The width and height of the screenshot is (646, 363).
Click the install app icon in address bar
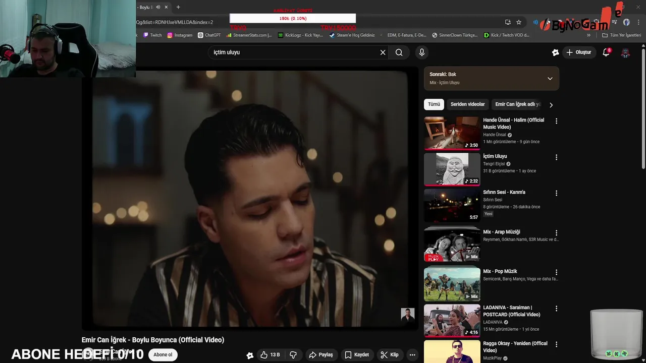click(508, 22)
